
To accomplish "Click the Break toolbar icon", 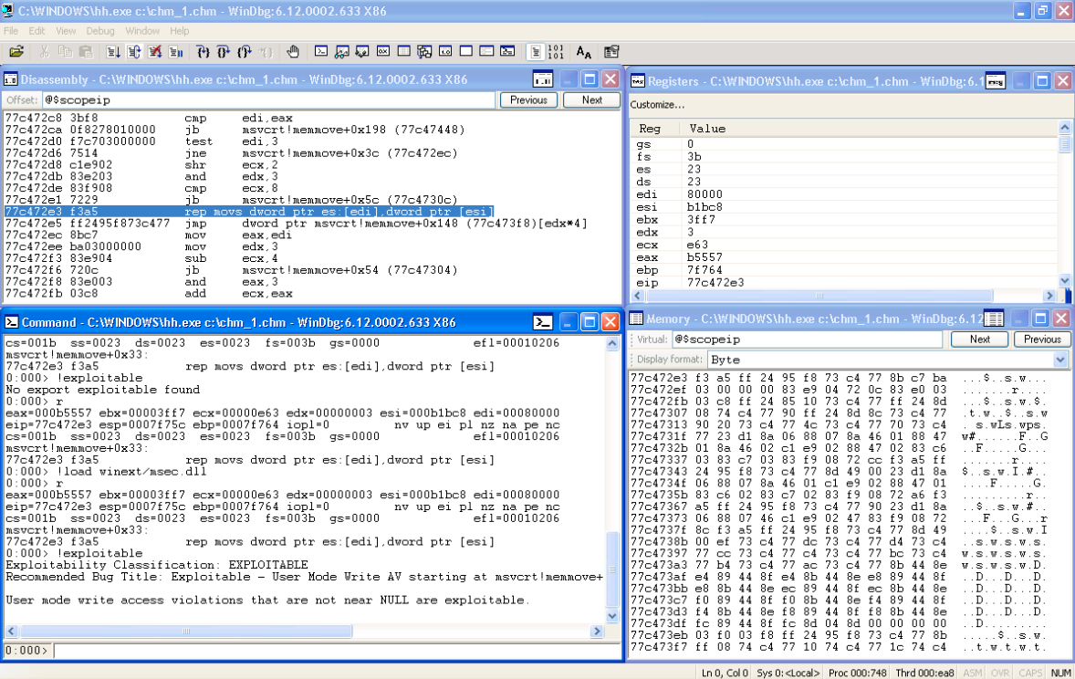I will [x=176, y=51].
